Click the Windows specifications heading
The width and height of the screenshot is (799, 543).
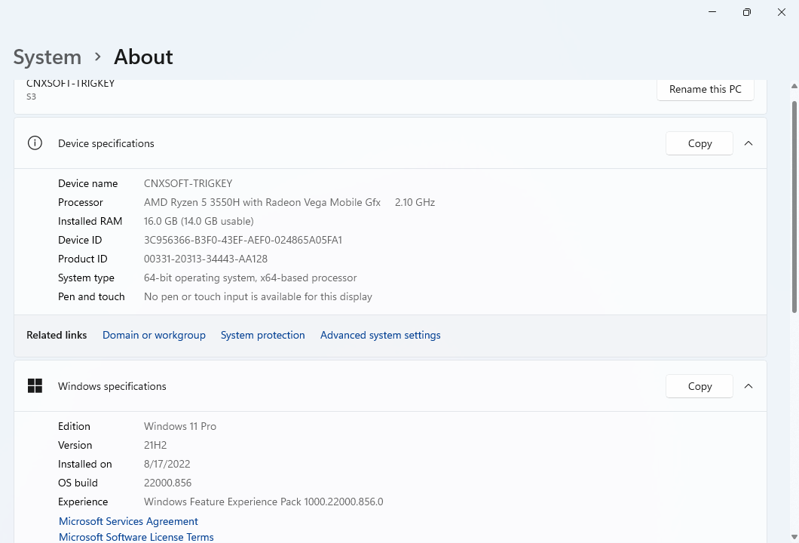(112, 386)
